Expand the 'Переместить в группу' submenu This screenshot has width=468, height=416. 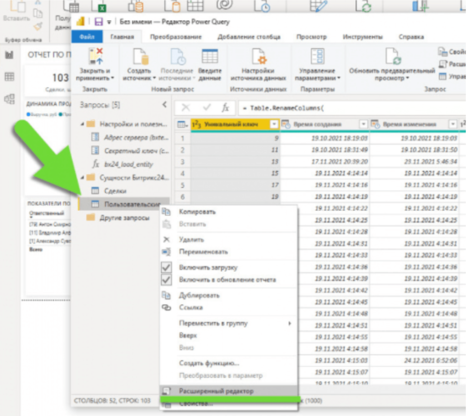(x=289, y=323)
